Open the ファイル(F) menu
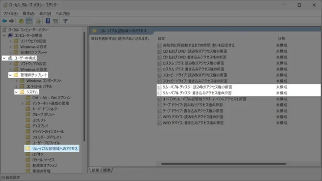Image resolution: width=322 pixels, height=181 pixels. coord(10,13)
